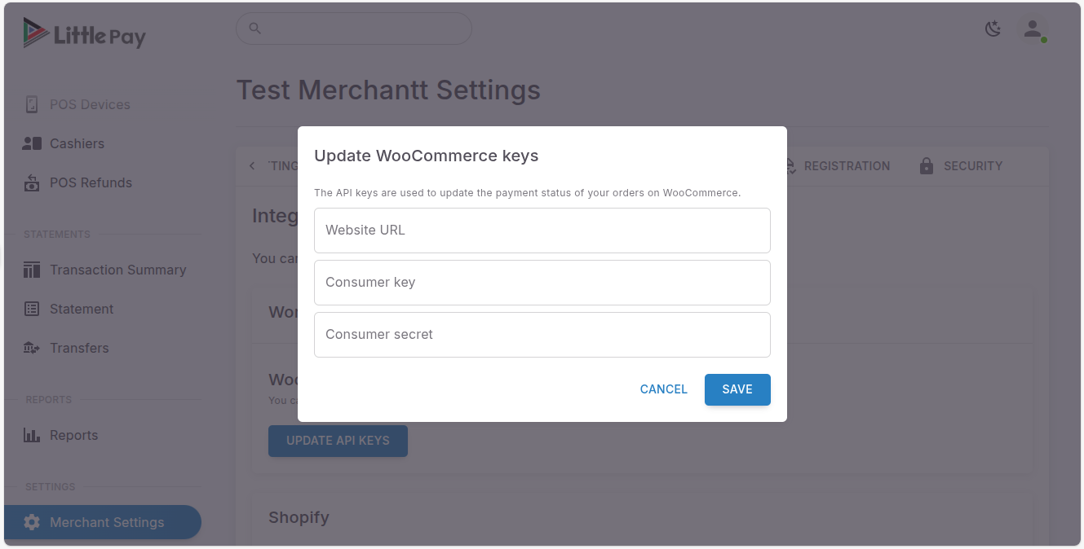The image size is (1084, 549).
Task: Select the Statement list icon
Action: pyautogui.click(x=31, y=309)
